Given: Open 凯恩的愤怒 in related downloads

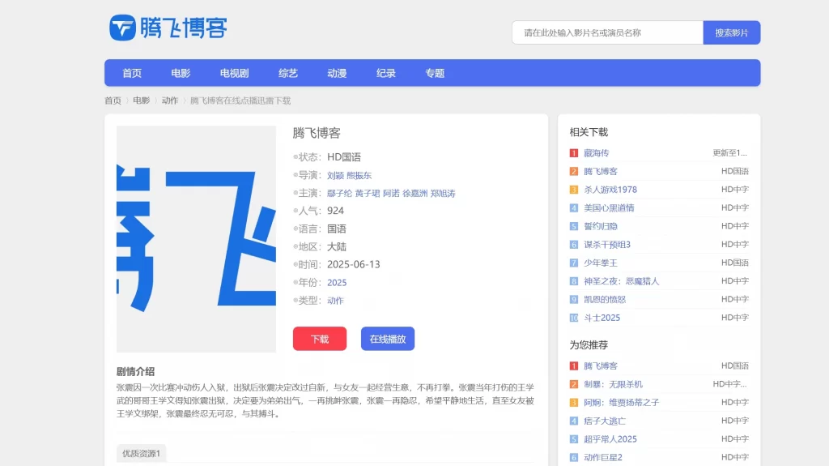Looking at the screenshot, I should coord(605,299).
